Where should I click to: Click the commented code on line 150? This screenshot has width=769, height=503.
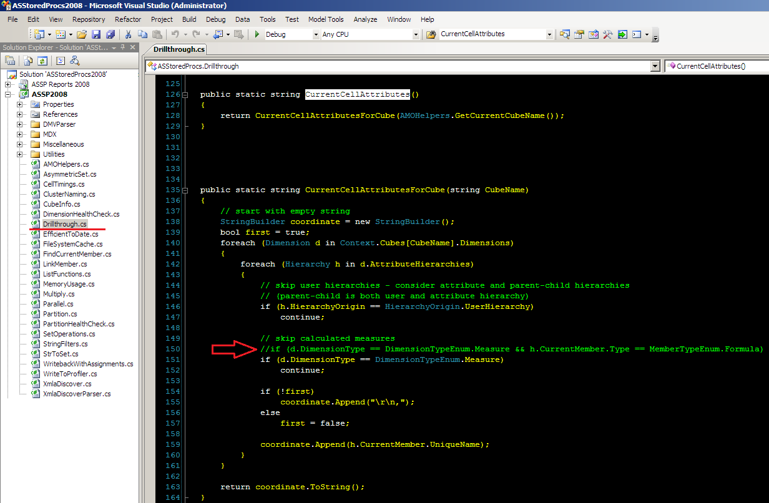512,349
